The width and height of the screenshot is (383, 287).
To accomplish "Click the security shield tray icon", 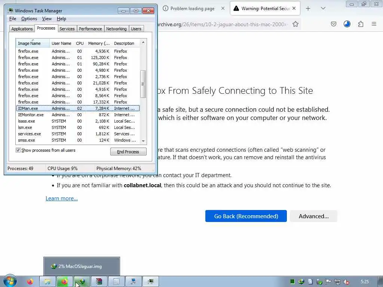I will pyautogui.click(x=319, y=282).
